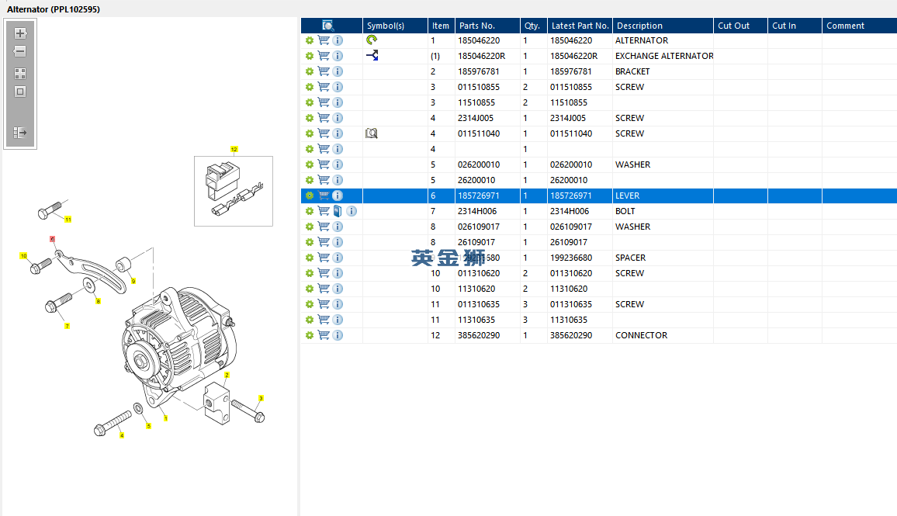
Task: Show info on the SPACER row
Action: [x=338, y=258]
